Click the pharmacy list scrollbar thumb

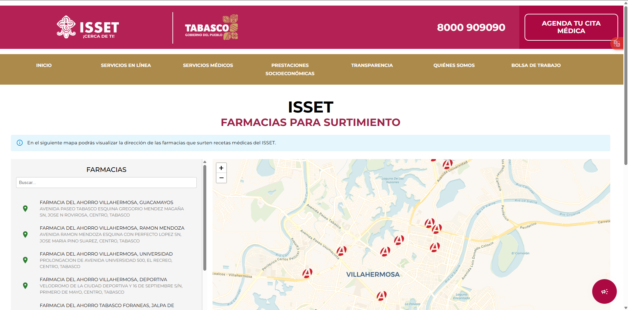[205, 217]
